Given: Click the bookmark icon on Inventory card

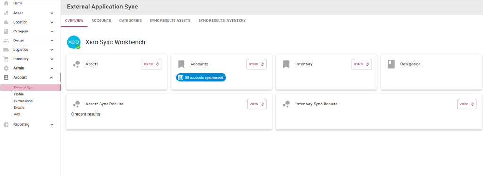Looking at the screenshot, I should click(x=286, y=64).
